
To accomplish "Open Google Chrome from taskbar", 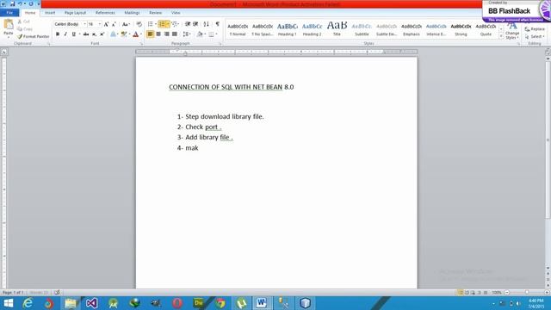I will [x=220, y=303].
